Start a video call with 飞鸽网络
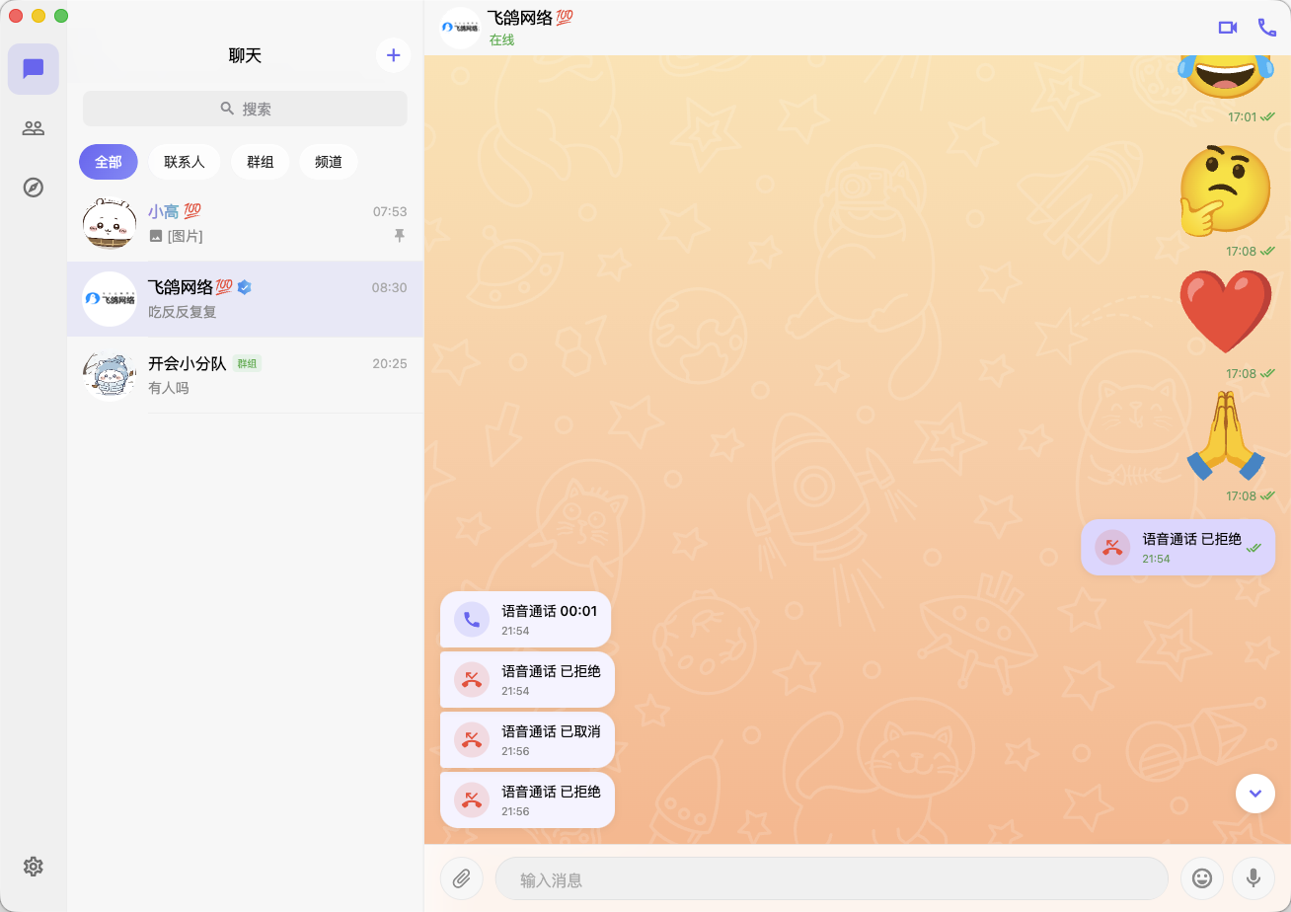Viewport: 1291px width, 912px height. pos(1227,27)
